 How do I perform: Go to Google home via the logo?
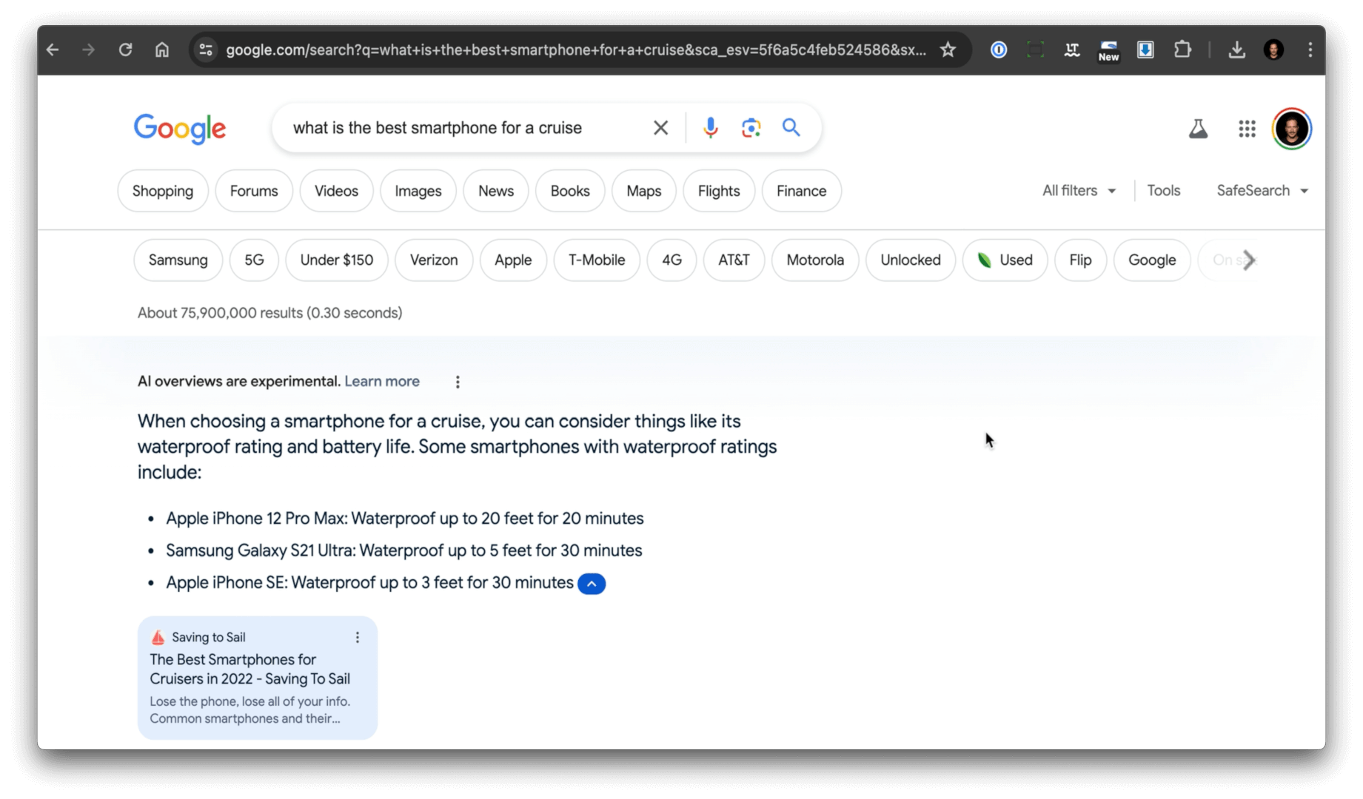[x=180, y=129]
